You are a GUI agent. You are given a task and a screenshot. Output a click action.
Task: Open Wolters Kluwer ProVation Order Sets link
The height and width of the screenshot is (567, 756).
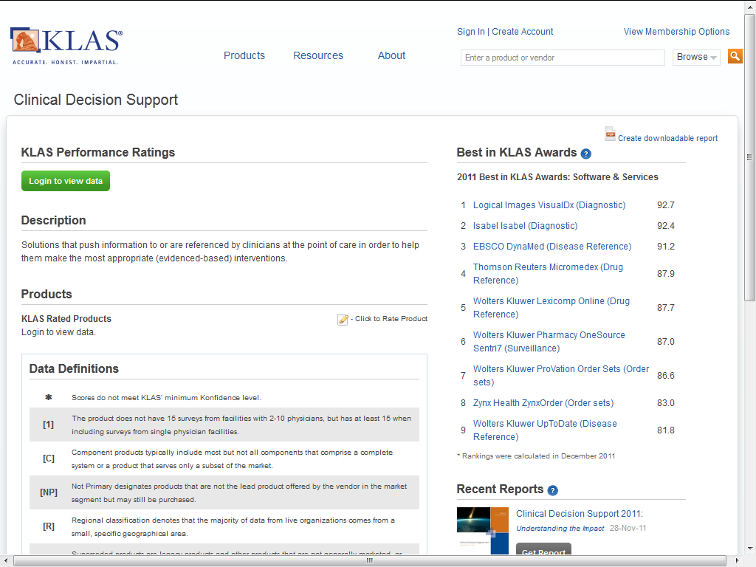(561, 376)
